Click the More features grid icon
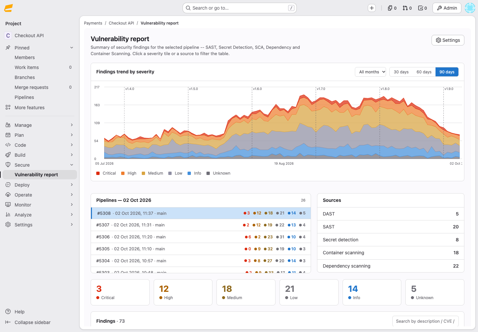This screenshot has width=478, height=332. [8, 108]
